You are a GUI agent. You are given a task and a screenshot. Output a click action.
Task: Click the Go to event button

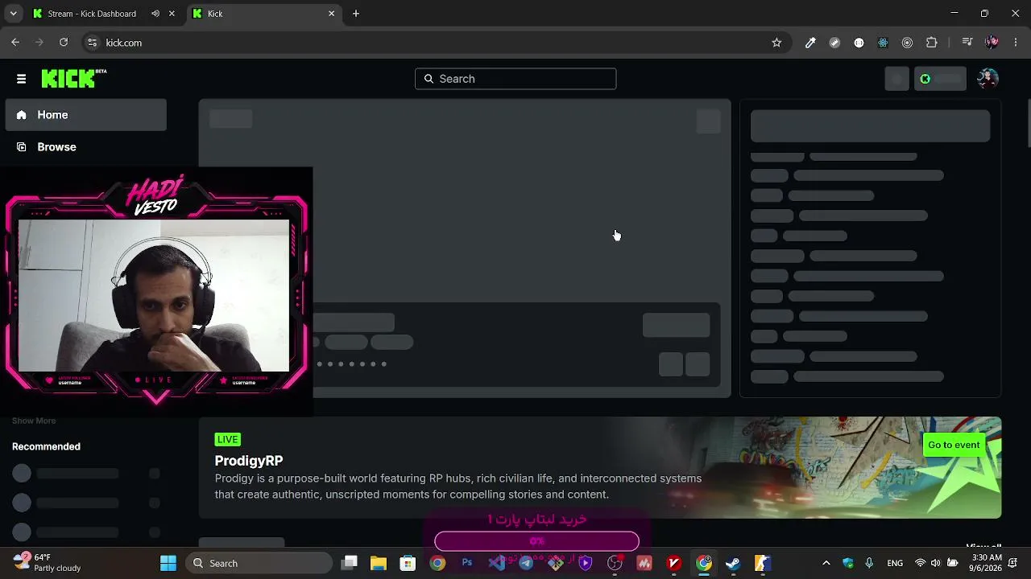954,445
